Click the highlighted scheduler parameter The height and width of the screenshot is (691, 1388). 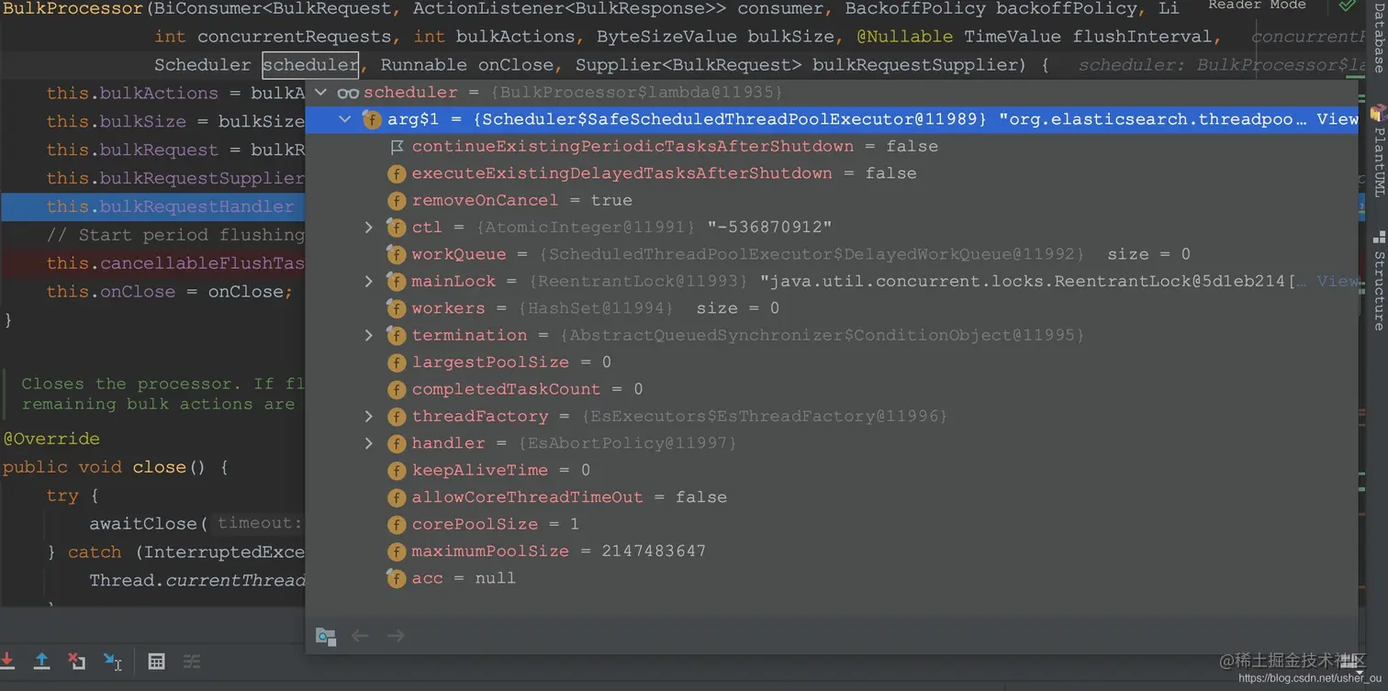point(310,65)
